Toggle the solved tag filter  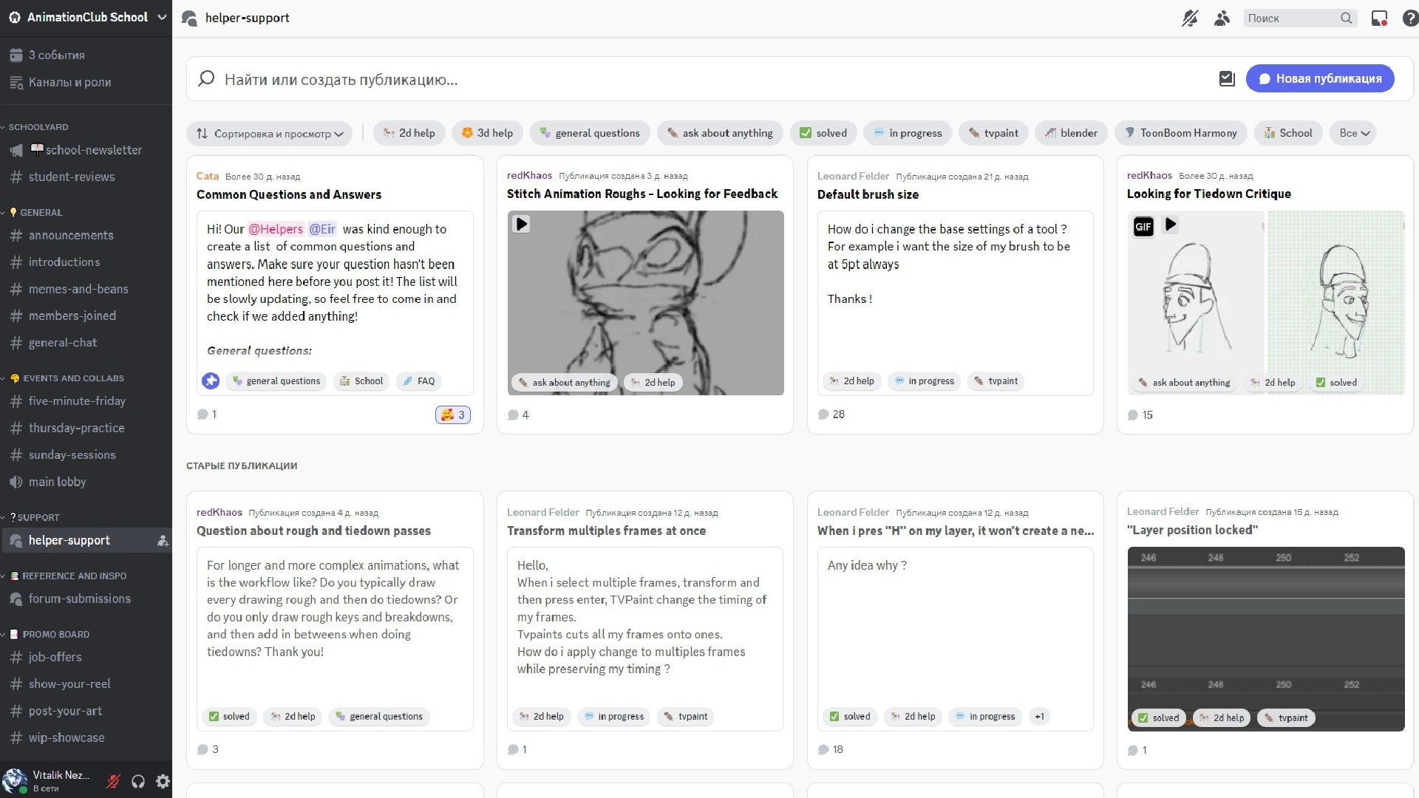823,133
